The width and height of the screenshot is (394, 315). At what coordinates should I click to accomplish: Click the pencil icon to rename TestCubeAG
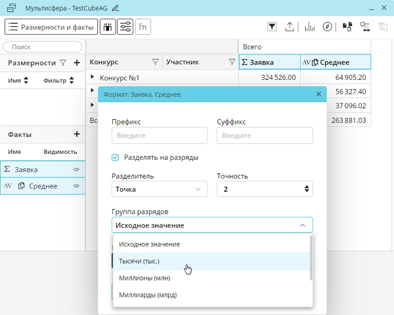116,9
